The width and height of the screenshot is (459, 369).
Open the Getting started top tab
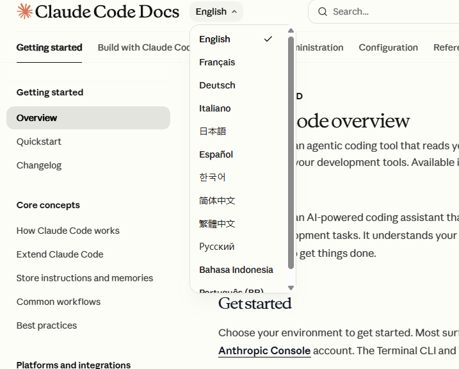click(x=49, y=47)
